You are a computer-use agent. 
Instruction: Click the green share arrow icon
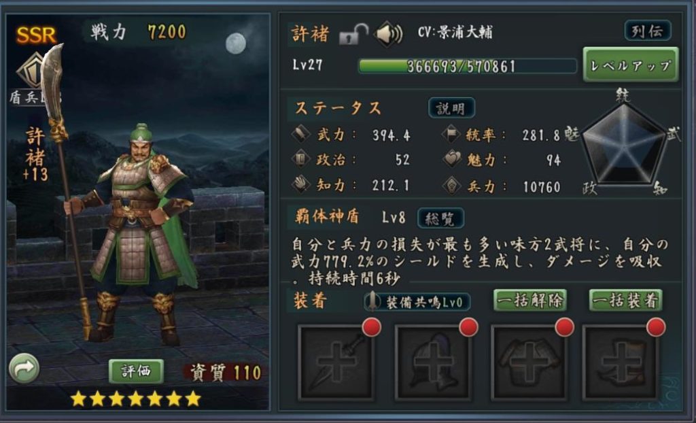24,368
